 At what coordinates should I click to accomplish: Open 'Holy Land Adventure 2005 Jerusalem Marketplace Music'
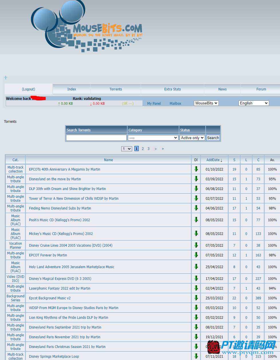point(72,267)
